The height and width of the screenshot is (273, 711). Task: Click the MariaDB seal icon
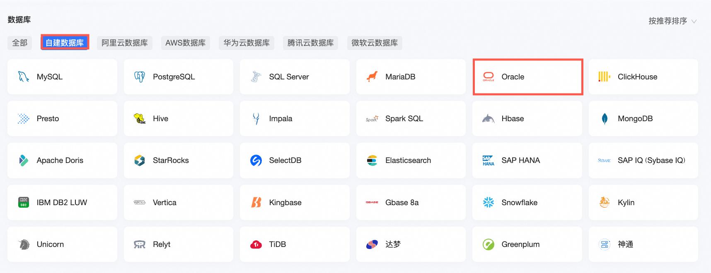click(x=372, y=77)
